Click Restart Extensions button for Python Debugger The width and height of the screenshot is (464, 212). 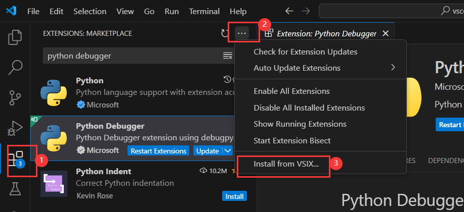coord(158,151)
